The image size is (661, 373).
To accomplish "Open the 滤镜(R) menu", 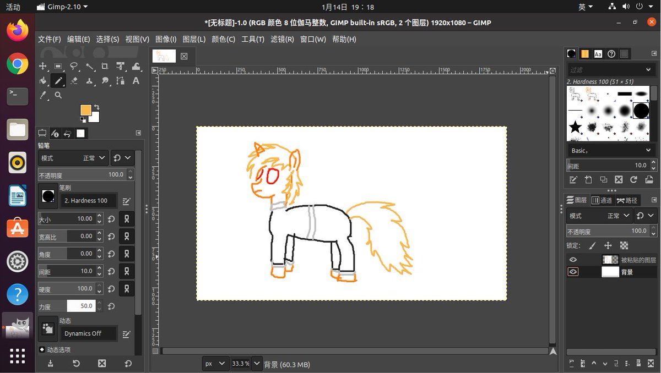I will click(282, 39).
